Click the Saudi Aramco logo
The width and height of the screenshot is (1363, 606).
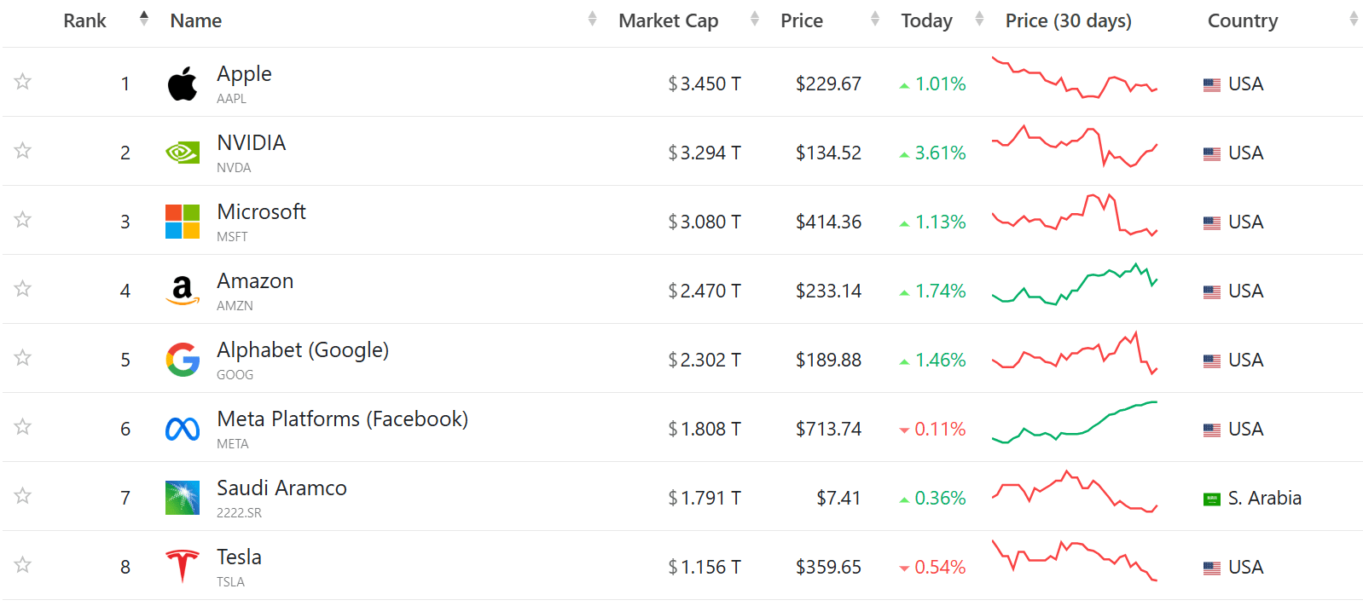point(181,497)
